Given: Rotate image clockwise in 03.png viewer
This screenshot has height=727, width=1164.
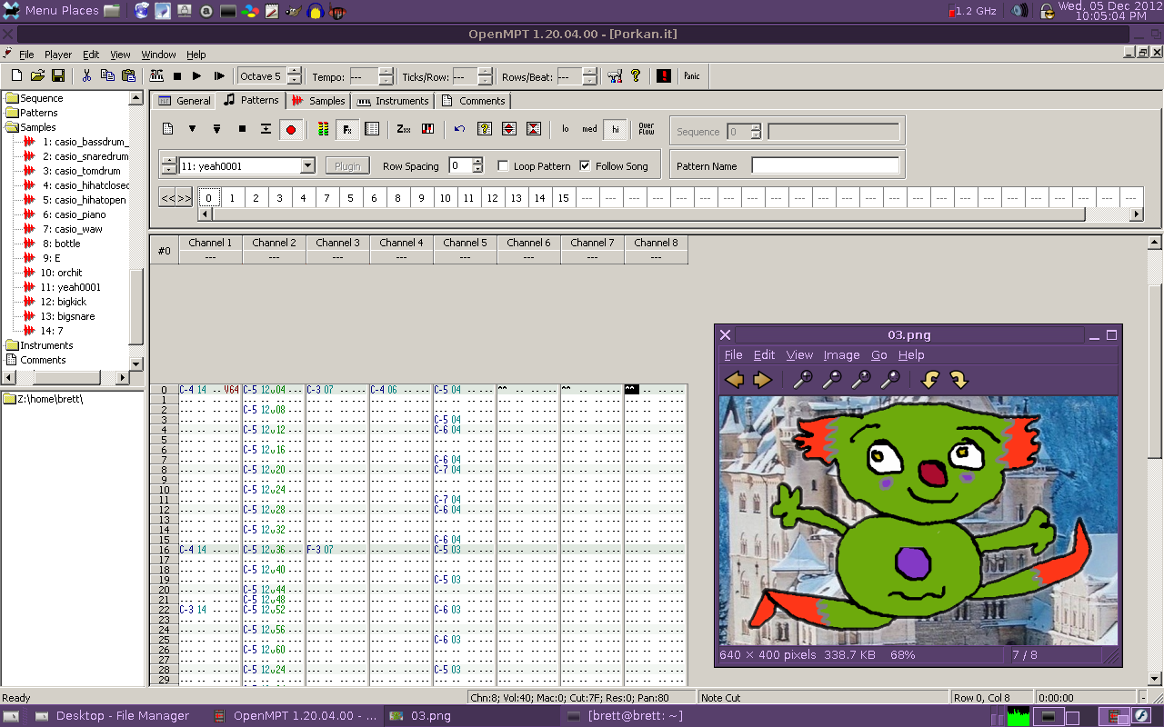Looking at the screenshot, I should 958,380.
